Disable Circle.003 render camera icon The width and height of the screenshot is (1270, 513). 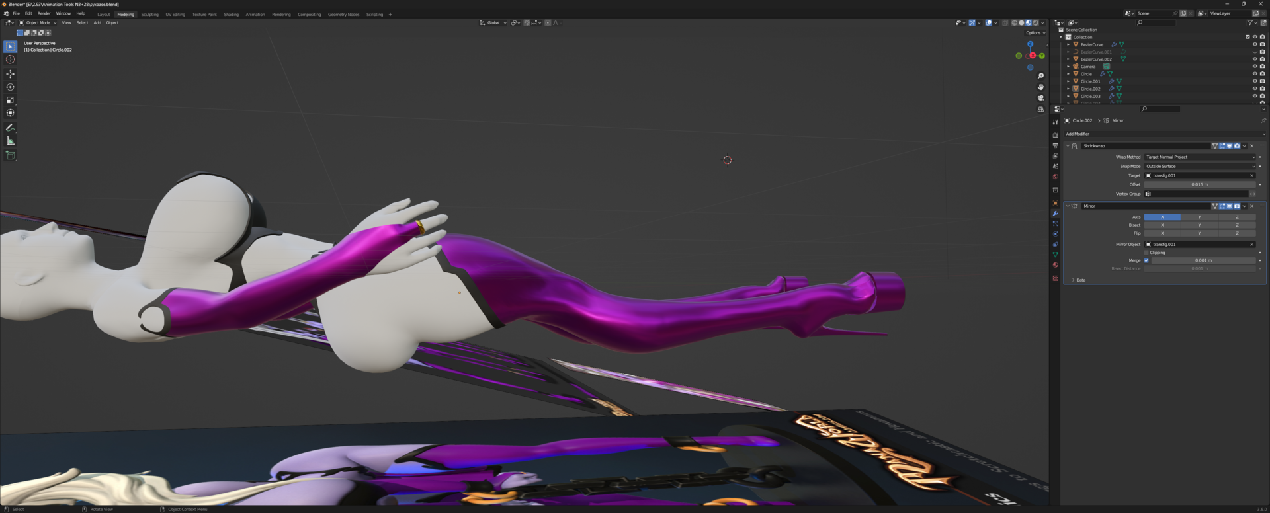click(x=1262, y=96)
